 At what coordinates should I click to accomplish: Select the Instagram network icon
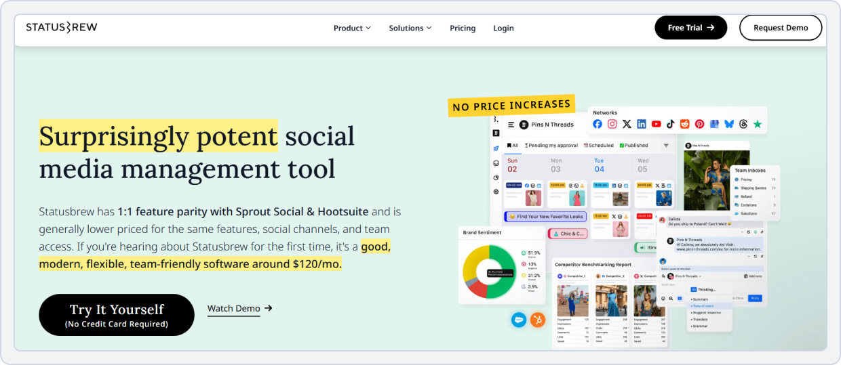tap(612, 124)
